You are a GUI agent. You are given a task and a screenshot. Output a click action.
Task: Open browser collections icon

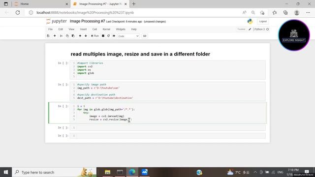point(285,13)
